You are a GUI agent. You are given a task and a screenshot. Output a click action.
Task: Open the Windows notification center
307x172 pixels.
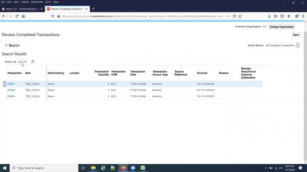(301, 168)
